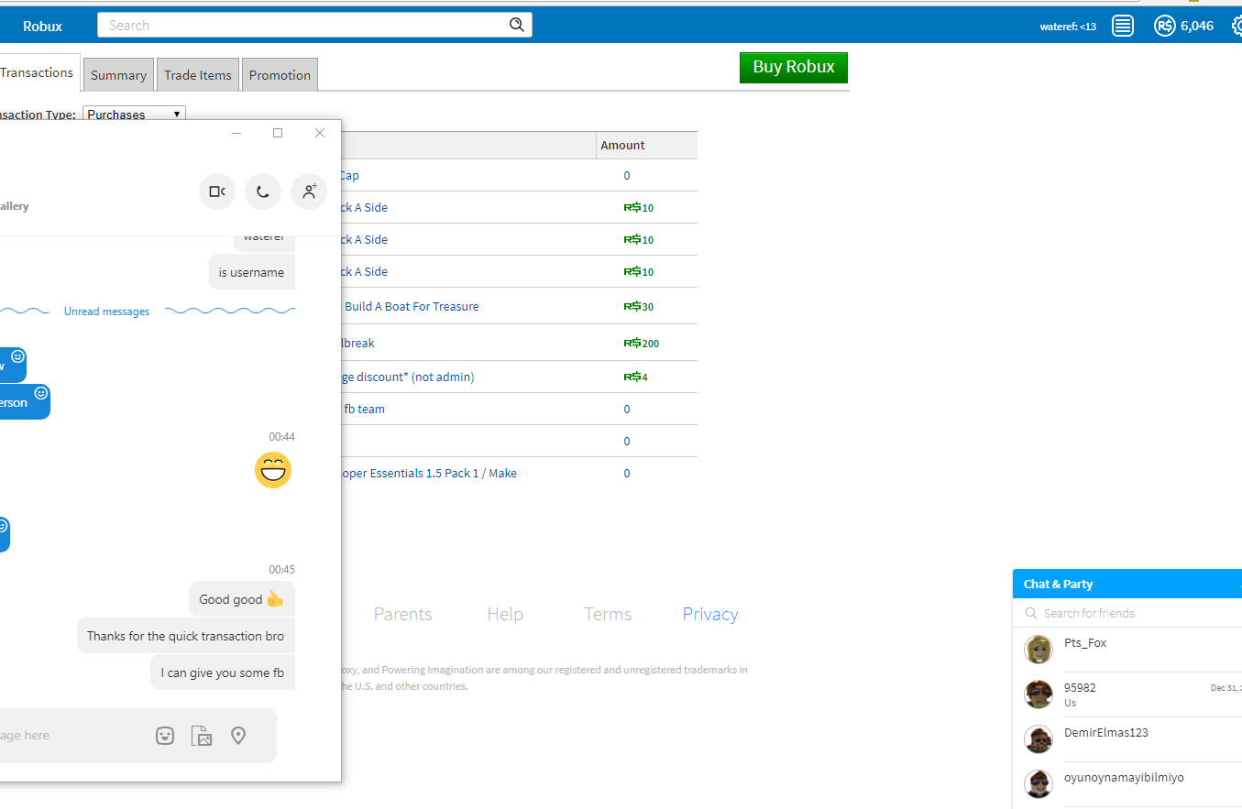
Task: Open the Make creator link
Action: (x=502, y=473)
